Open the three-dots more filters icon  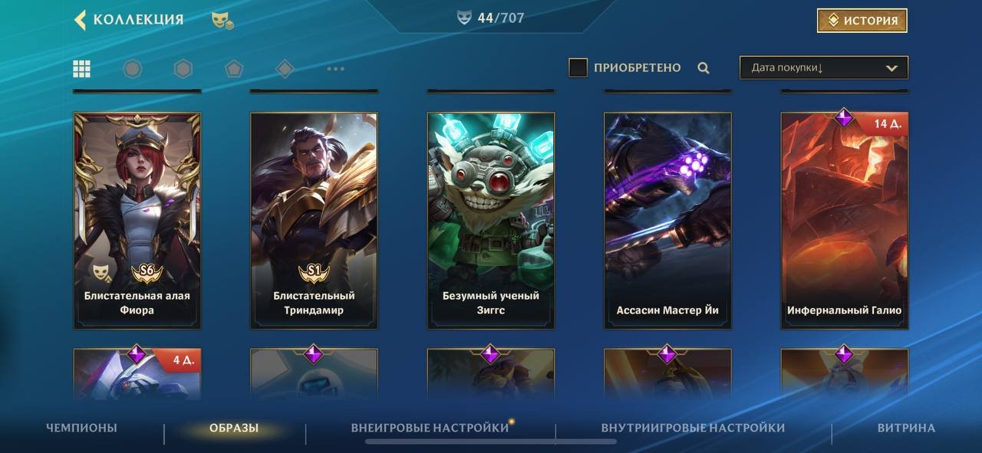pos(335,69)
